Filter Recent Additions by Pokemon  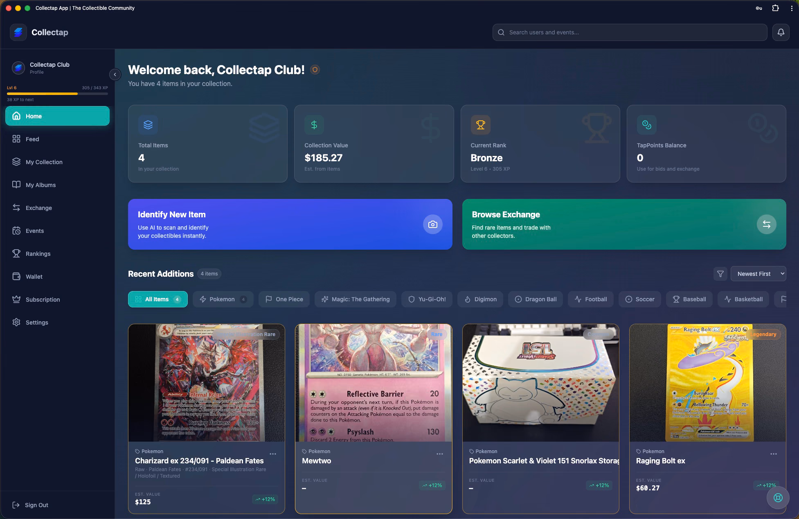[x=223, y=299]
